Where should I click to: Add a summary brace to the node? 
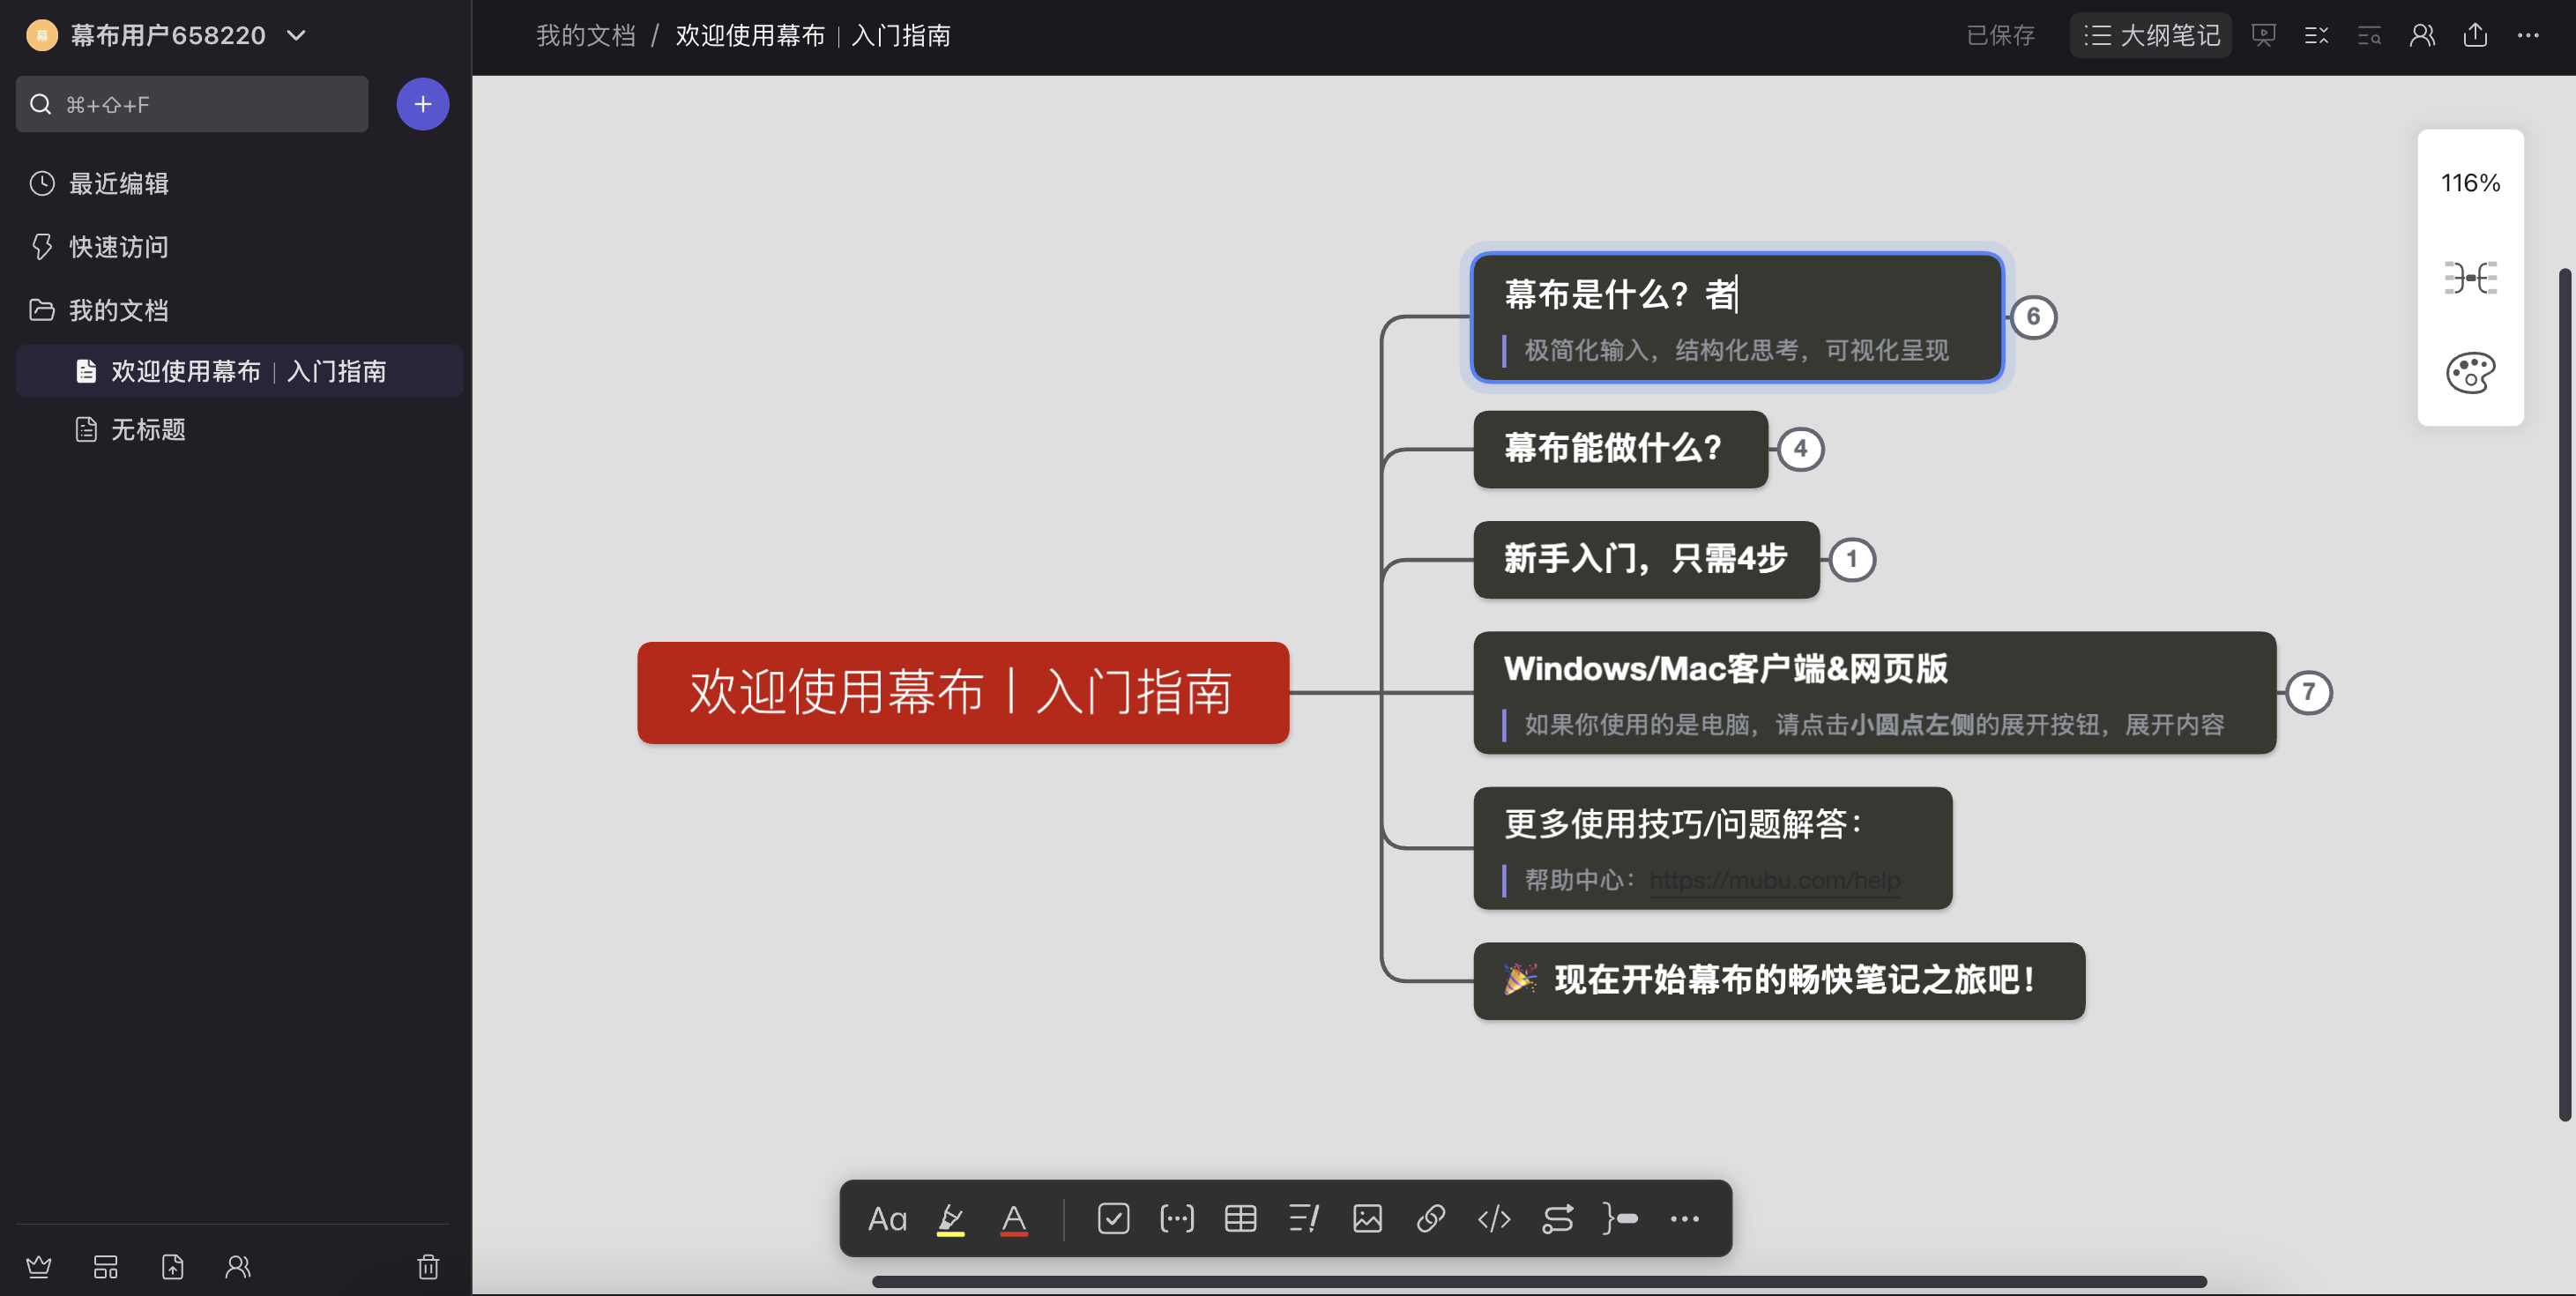click(x=1620, y=1218)
